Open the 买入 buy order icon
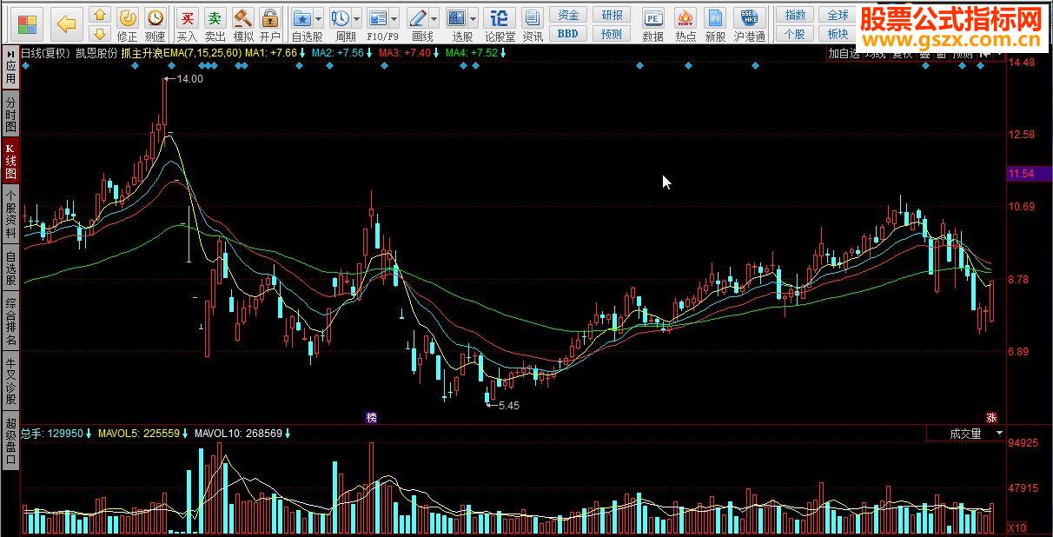The image size is (1053, 537). (187, 17)
